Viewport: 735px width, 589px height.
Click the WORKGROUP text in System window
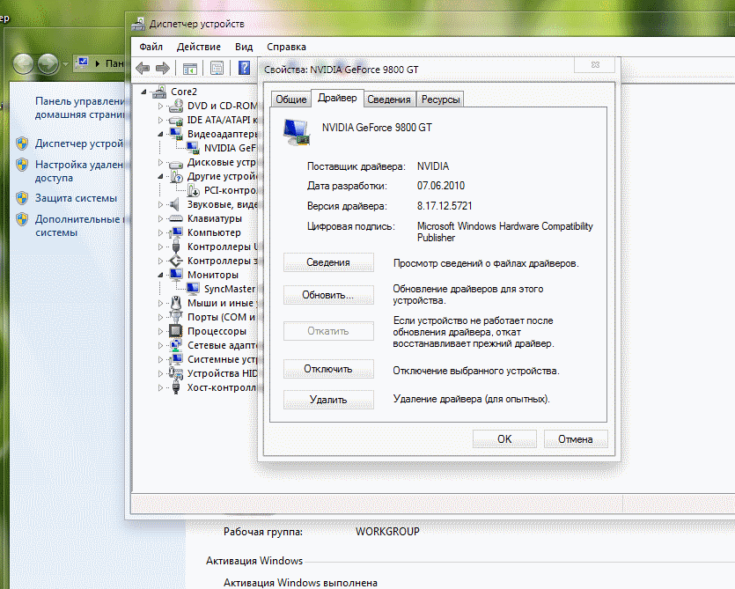tap(387, 531)
